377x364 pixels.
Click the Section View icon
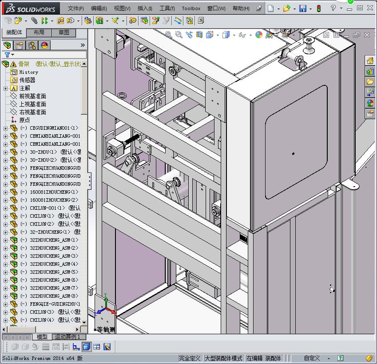pyautogui.click(x=199, y=35)
